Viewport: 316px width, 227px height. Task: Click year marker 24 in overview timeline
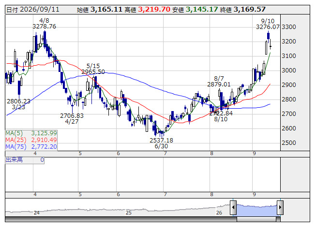coord(36,213)
